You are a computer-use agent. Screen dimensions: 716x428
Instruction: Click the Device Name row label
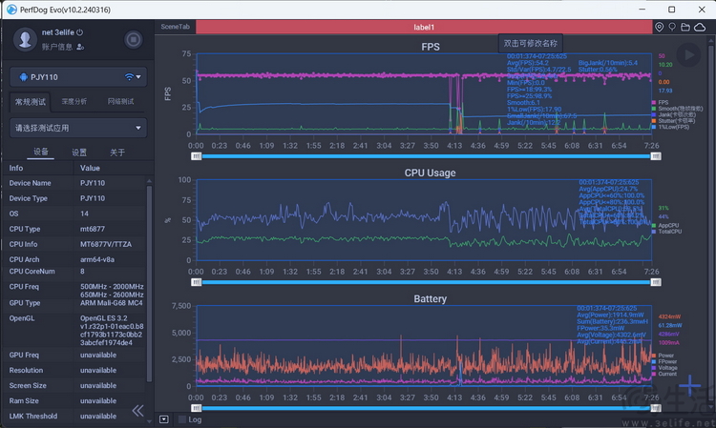[x=30, y=183]
